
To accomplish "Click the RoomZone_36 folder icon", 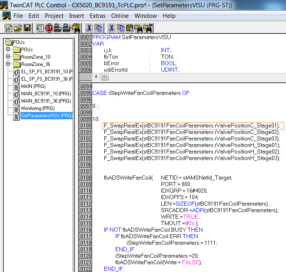I will click(x=17, y=64).
